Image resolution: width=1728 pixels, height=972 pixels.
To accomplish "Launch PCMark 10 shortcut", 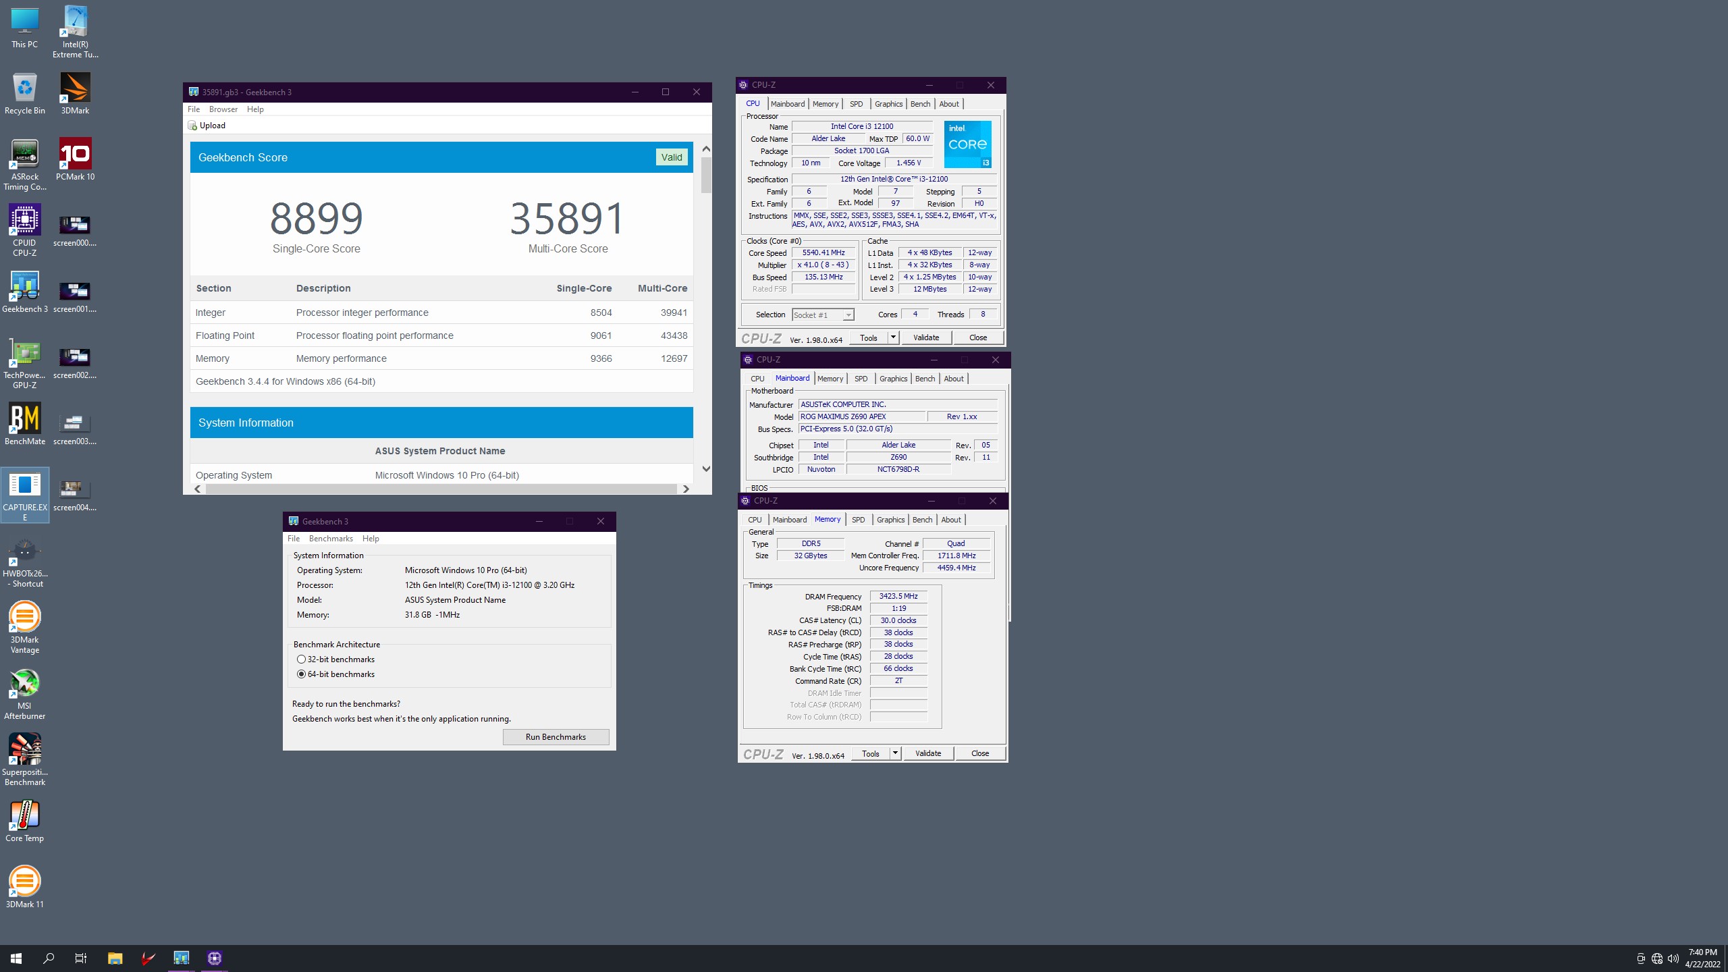I will pyautogui.click(x=75, y=159).
